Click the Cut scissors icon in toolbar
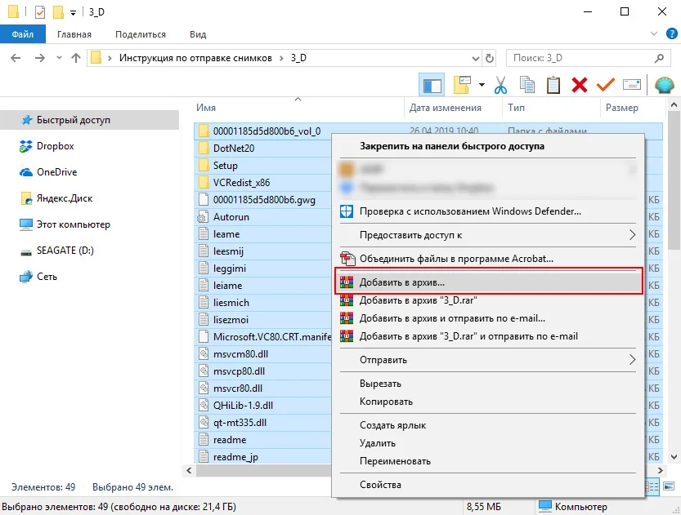The image size is (681, 515). (x=501, y=85)
